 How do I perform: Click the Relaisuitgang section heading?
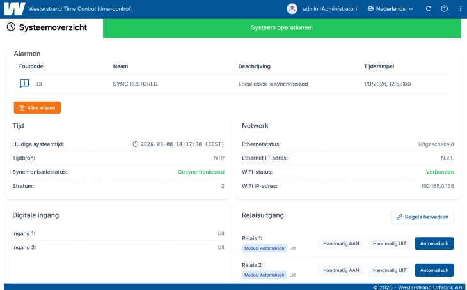click(x=263, y=215)
